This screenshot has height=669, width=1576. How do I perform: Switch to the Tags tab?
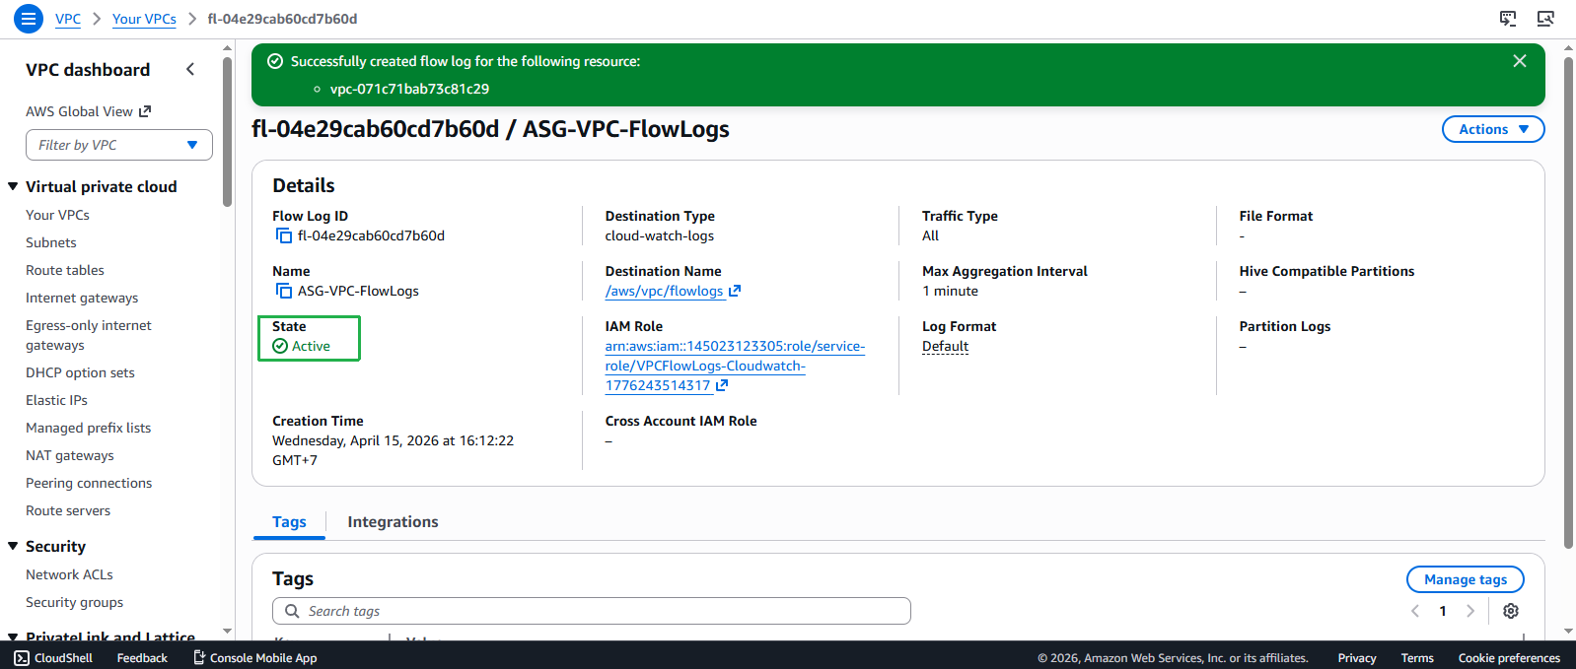click(x=289, y=522)
